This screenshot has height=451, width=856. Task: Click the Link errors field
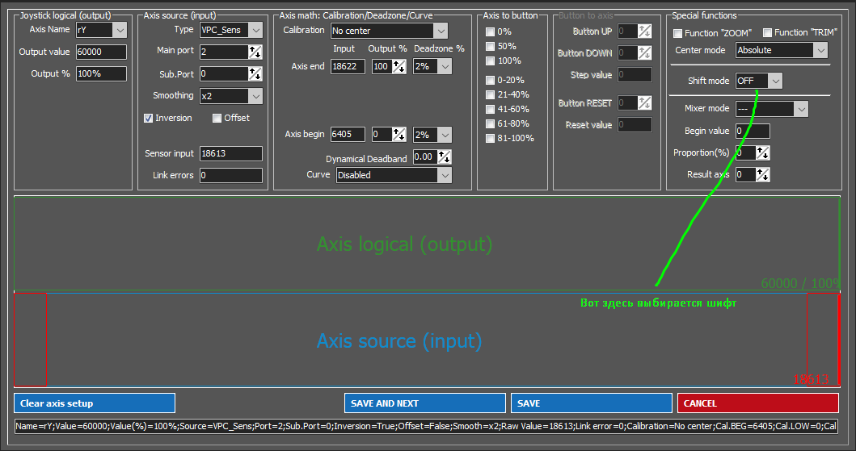(231, 175)
